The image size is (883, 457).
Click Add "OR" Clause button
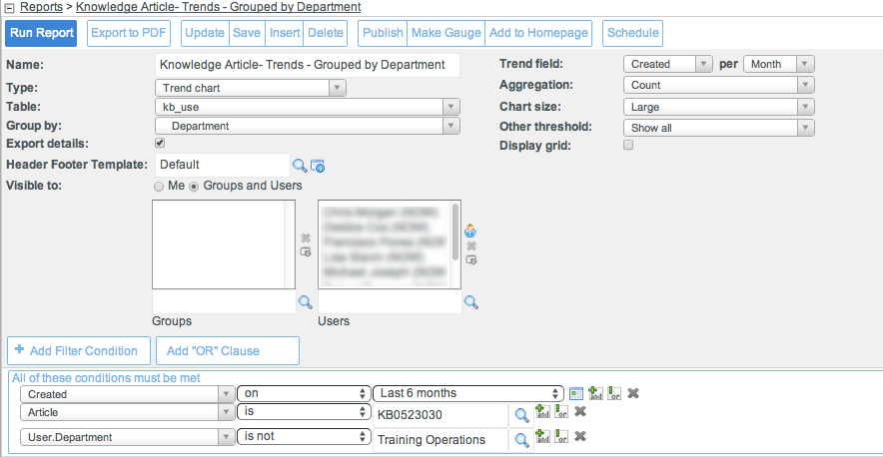point(228,350)
